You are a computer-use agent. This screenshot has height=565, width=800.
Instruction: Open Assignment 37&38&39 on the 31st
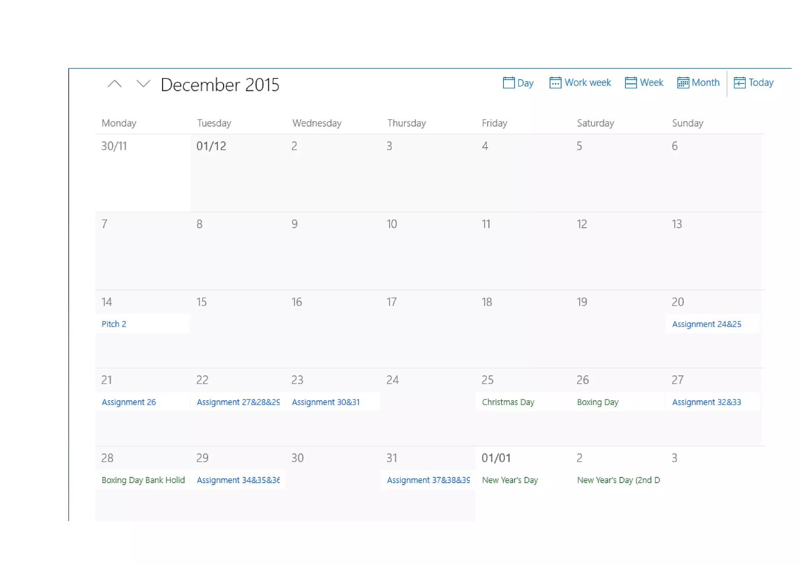428,480
